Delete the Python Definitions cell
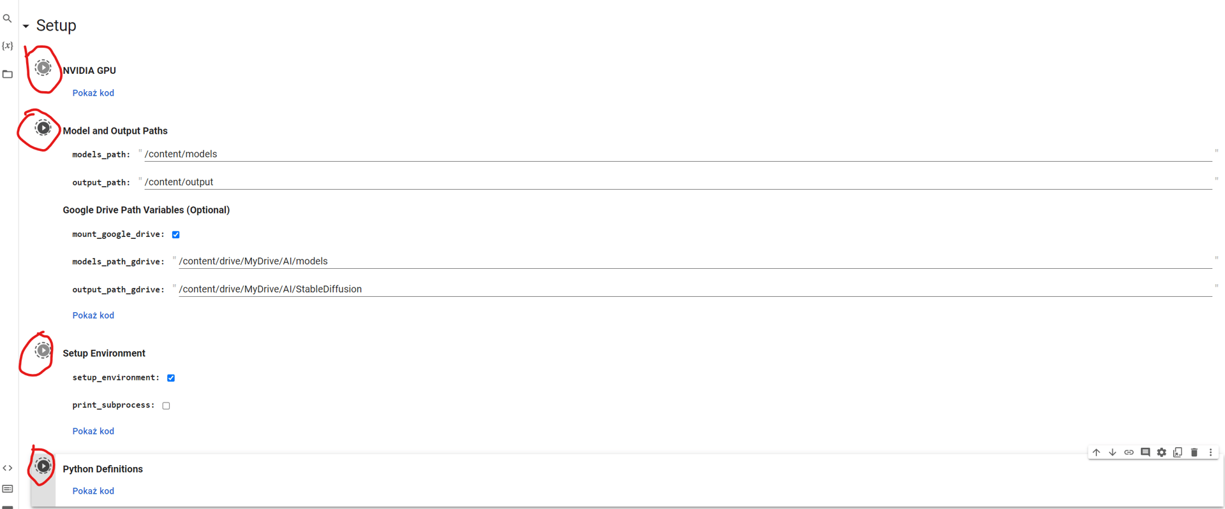 coord(1194,452)
